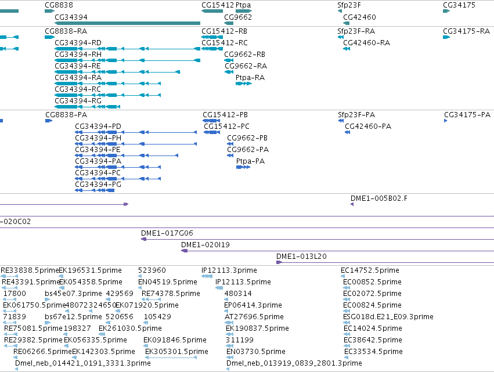Click the long CG34394 gene bar

(x=127, y=23)
